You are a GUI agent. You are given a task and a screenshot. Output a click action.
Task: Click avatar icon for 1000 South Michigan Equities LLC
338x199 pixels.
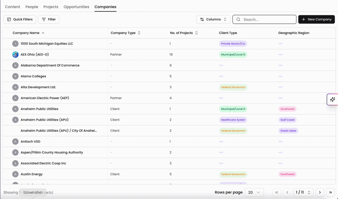[x=15, y=44]
